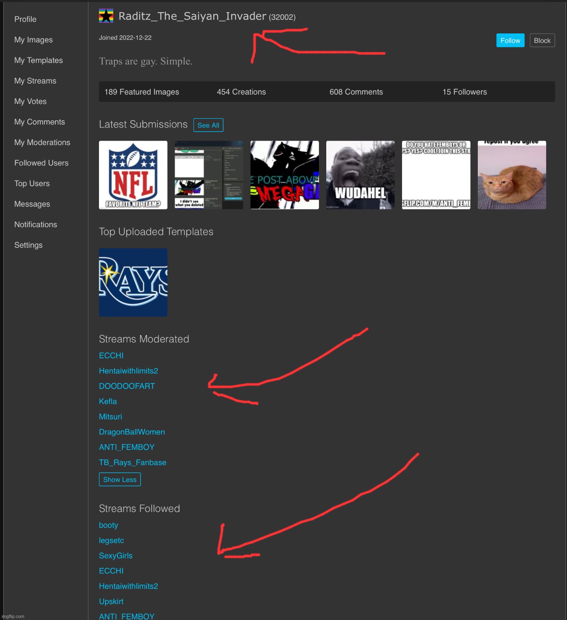The height and width of the screenshot is (620, 567).
Task: Open booty followed stream
Action: click(108, 525)
